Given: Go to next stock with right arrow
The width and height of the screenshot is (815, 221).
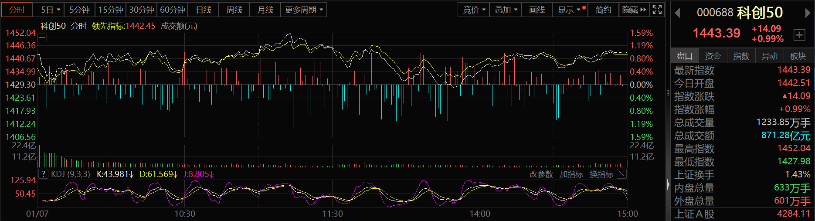Looking at the screenshot, I should (x=808, y=13).
